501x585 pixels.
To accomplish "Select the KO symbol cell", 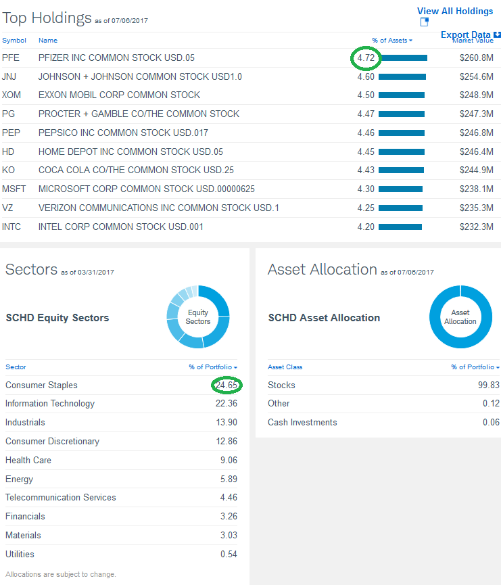I will (x=9, y=170).
